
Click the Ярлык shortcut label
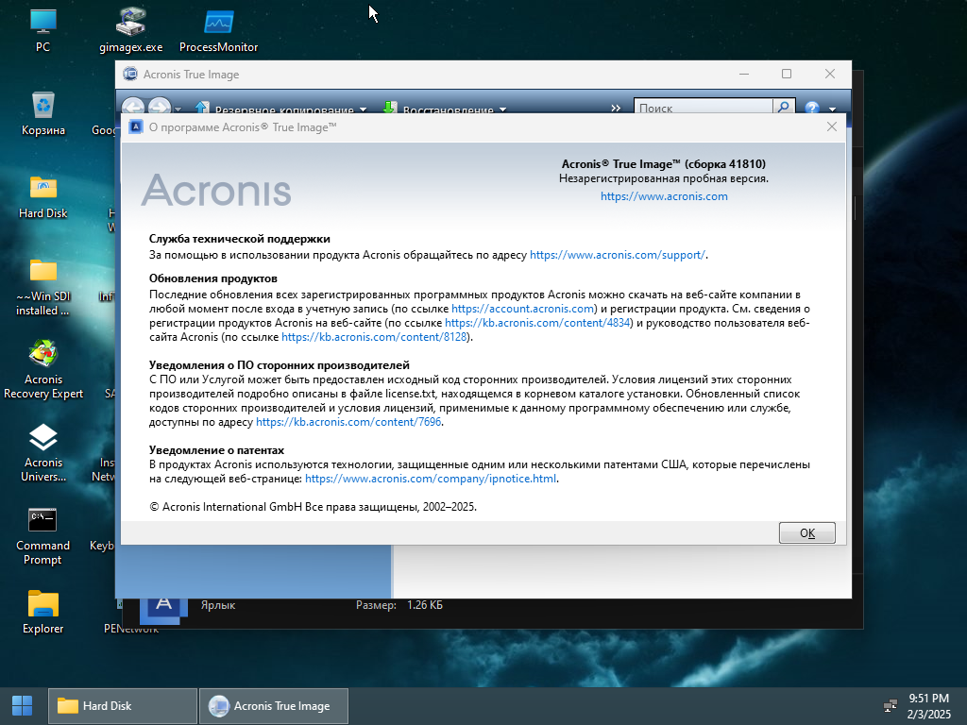pos(218,605)
